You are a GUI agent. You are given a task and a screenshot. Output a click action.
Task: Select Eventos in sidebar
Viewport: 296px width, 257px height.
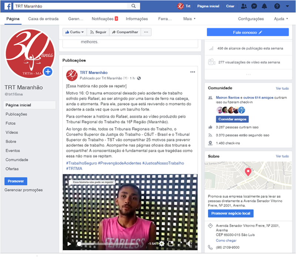(13, 151)
